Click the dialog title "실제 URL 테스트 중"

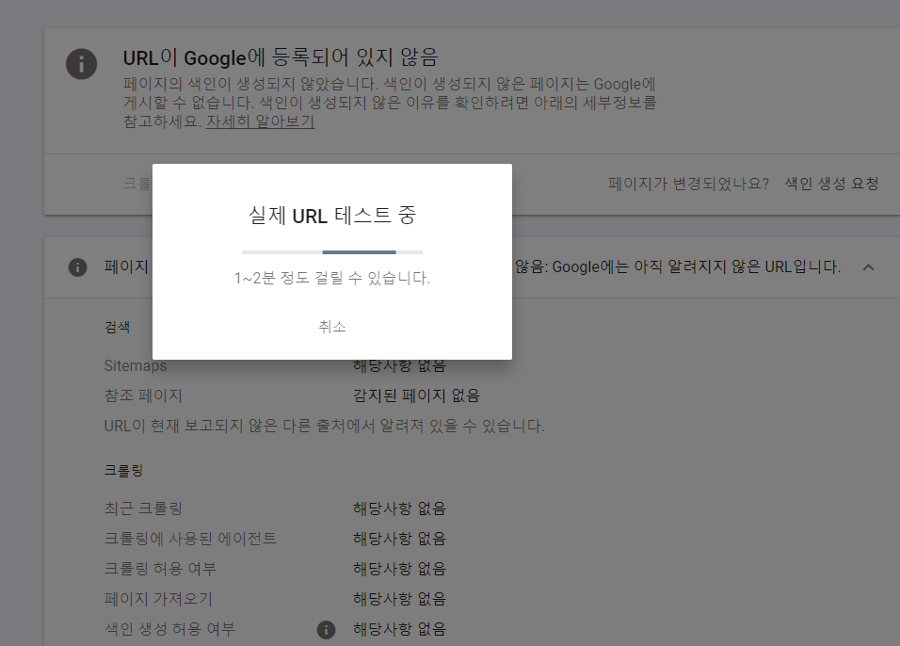tap(333, 215)
